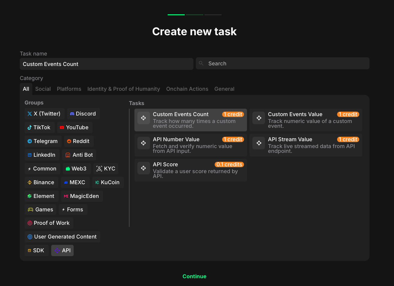394x286 pixels.
Task: Choose the User Generated Content group
Action: click(x=62, y=237)
